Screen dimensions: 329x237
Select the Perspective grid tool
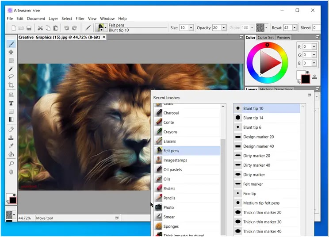(x=11, y=95)
